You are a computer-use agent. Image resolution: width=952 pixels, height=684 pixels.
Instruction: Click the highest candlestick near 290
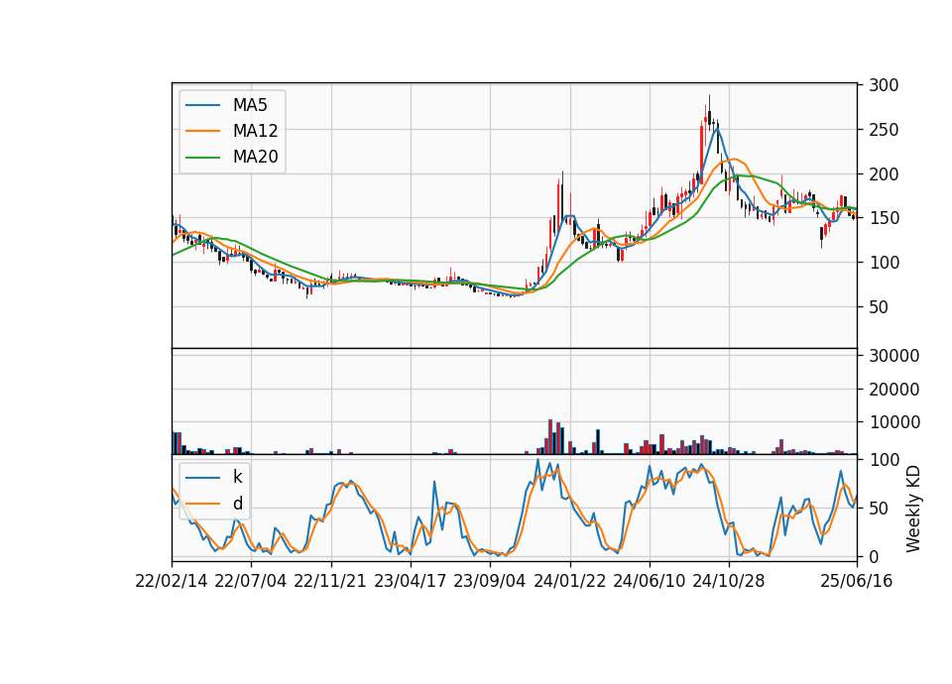coord(709,112)
